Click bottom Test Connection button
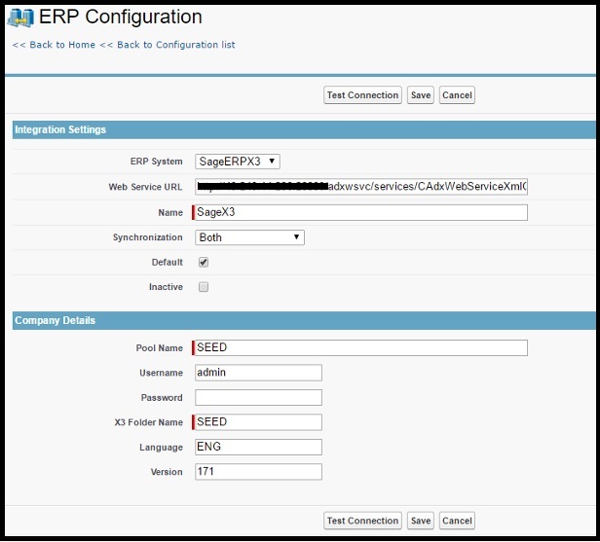The height and width of the screenshot is (542, 600). click(362, 521)
